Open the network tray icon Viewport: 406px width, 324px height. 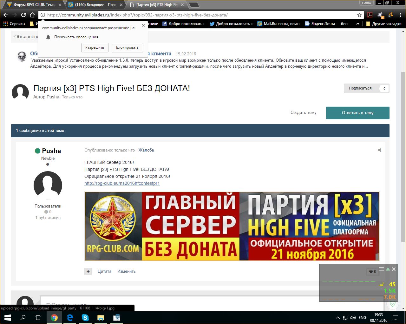pyautogui.click(x=345, y=318)
